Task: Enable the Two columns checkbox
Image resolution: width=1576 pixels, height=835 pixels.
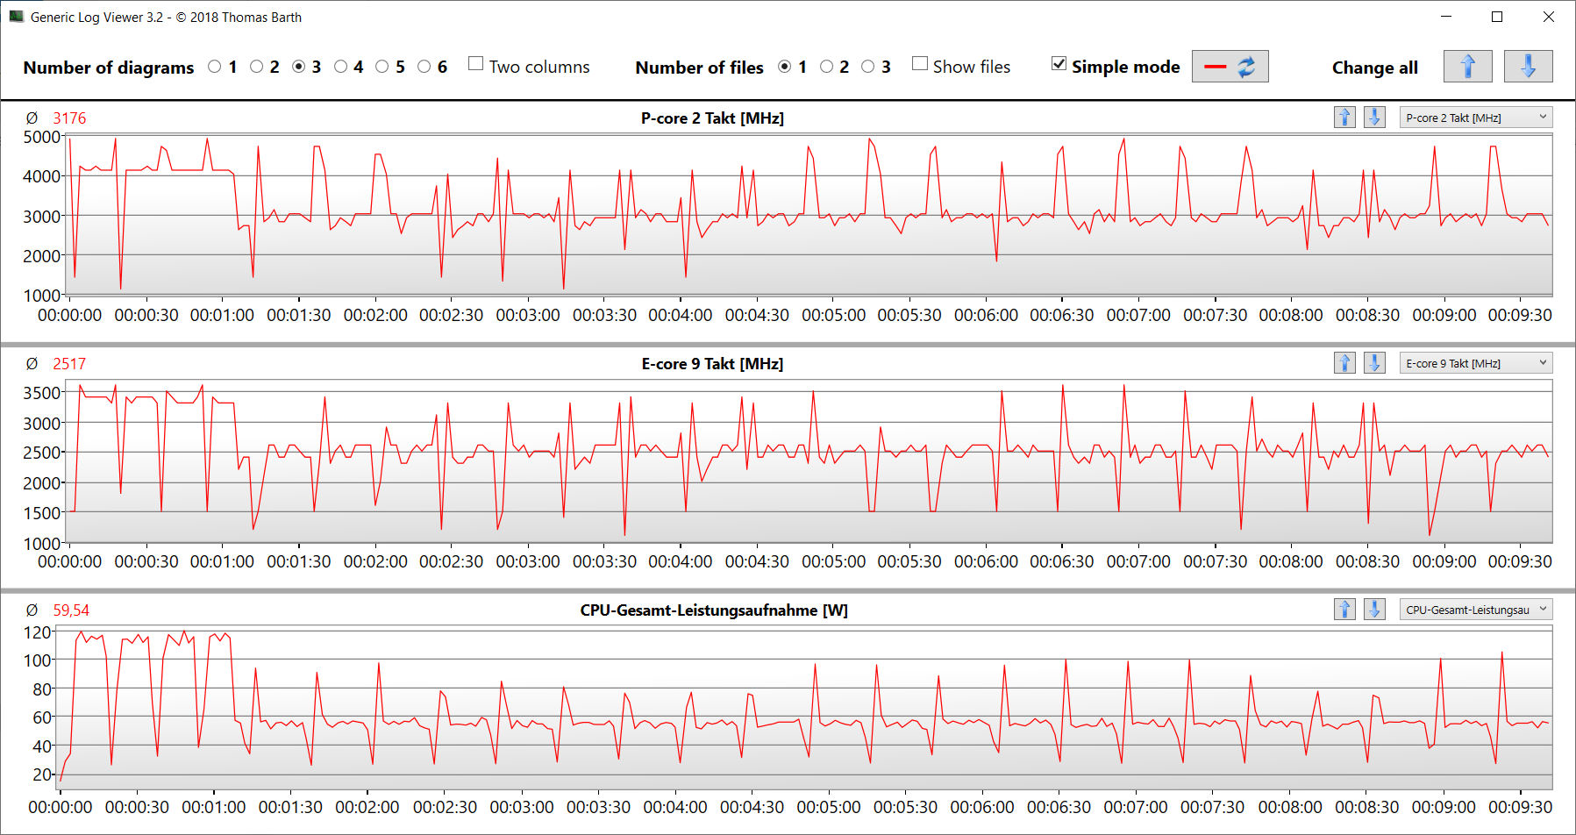Action: coord(476,64)
